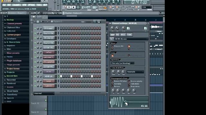
Task: Click the 0:41:00 time display
Action: [x=136, y=2]
